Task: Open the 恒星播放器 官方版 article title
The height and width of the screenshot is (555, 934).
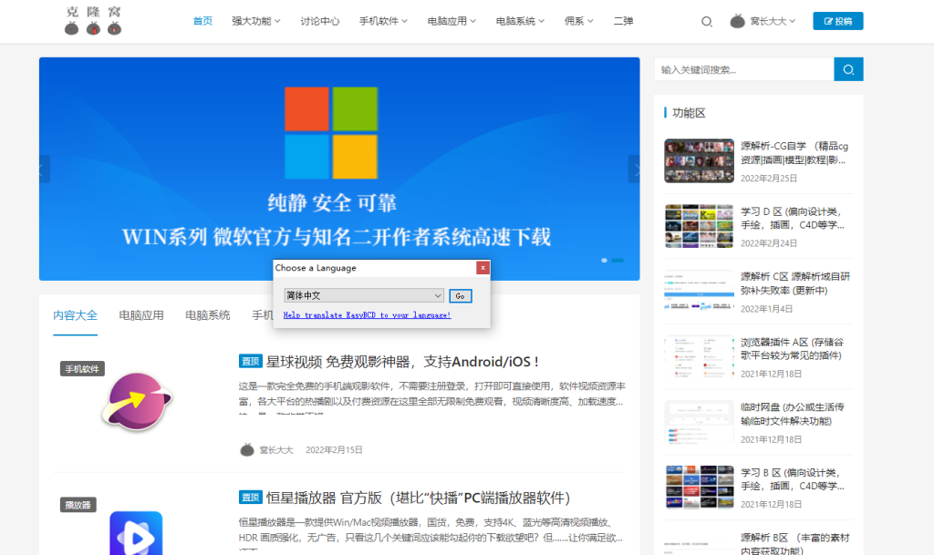Action: (x=418, y=498)
